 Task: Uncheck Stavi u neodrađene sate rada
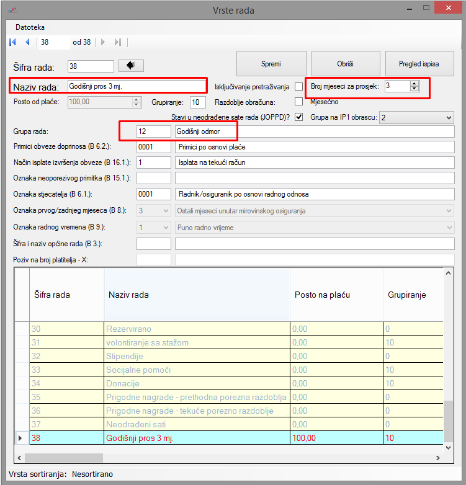click(299, 117)
